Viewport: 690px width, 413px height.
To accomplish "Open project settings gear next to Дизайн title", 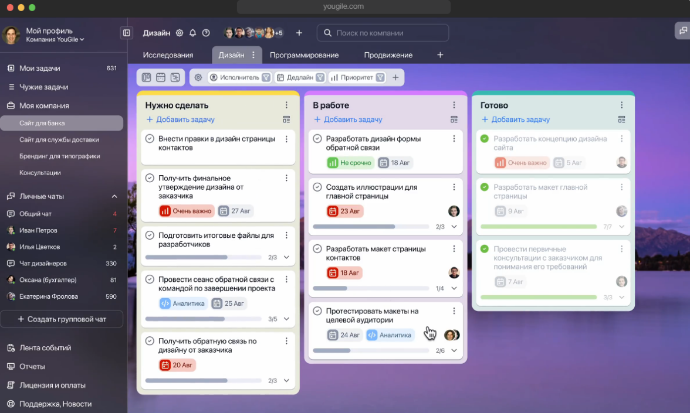I will (x=180, y=33).
